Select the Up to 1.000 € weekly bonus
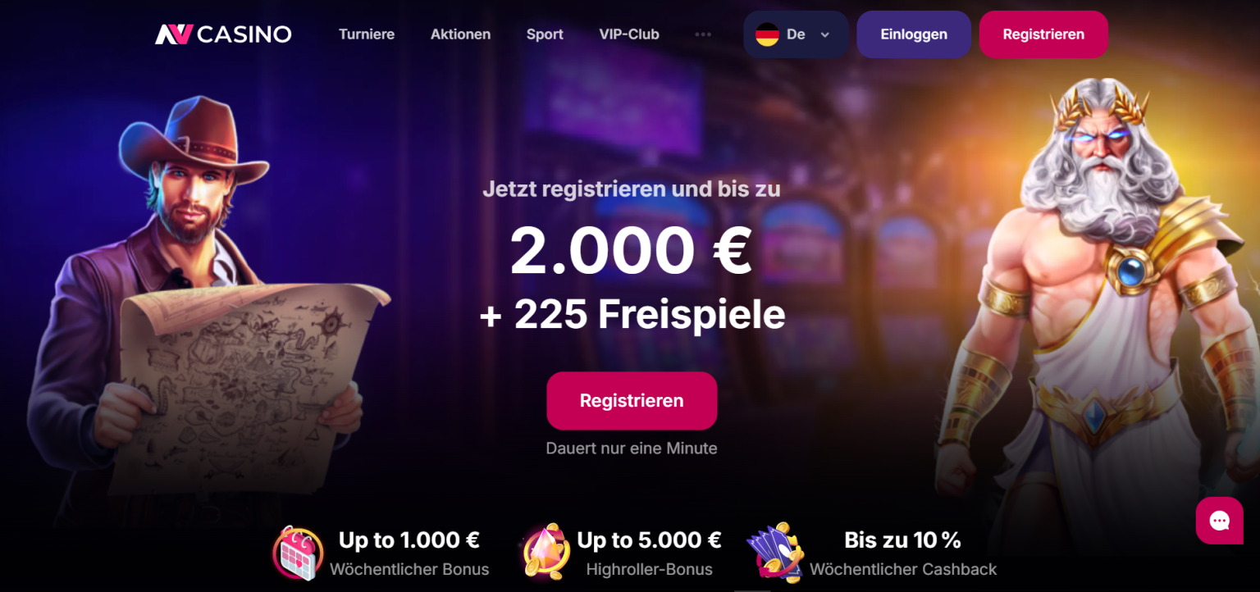 409,553
